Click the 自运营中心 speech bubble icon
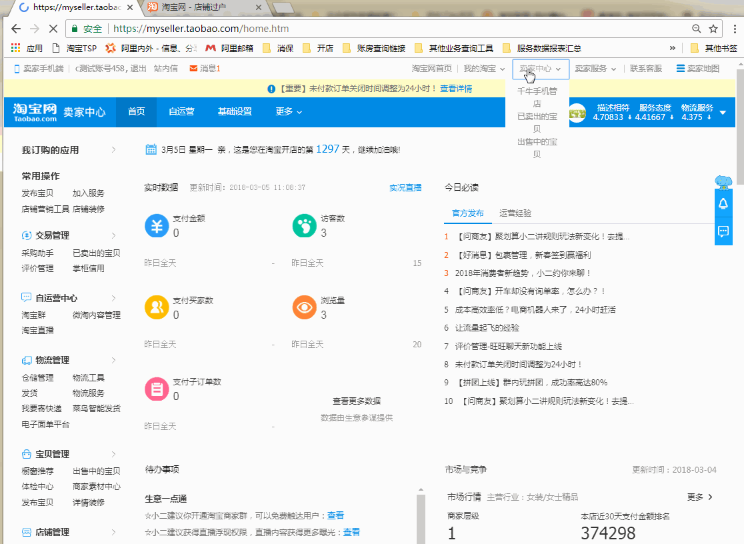The width and height of the screenshot is (744, 544). 27,297
